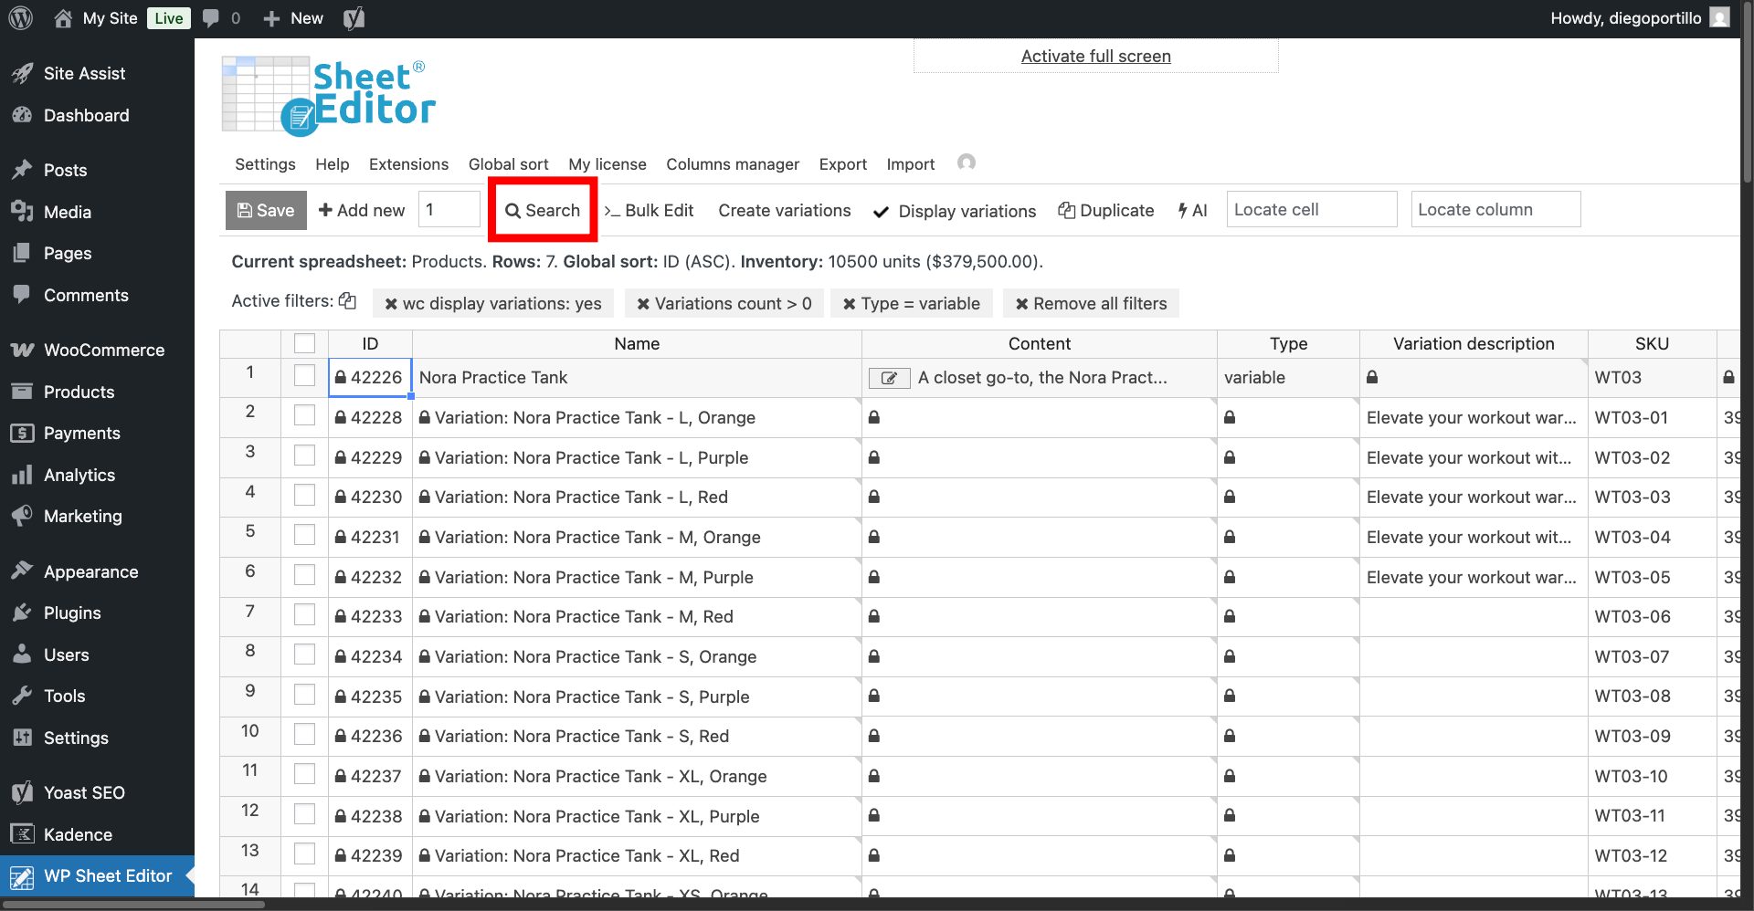
Task: Open the Settings menu in Sheet Editor
Action: [265, 164]
